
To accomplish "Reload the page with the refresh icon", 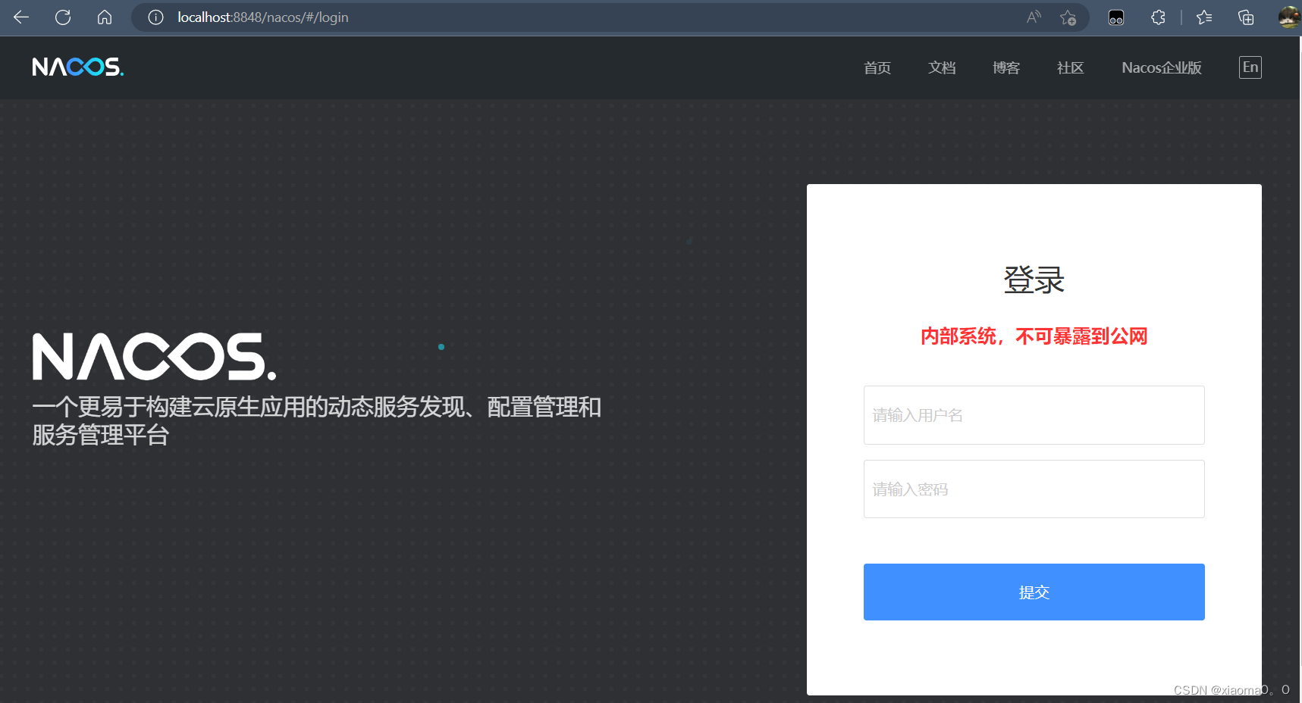I will (63, 17).
